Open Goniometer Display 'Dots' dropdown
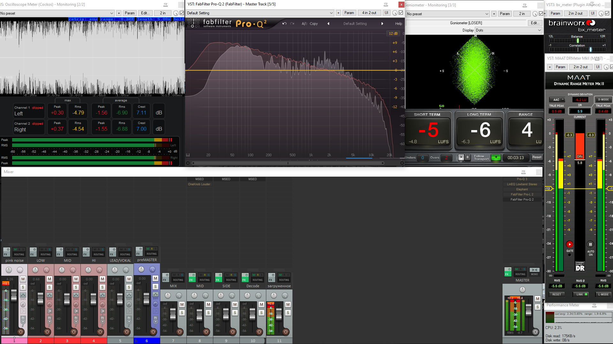This screenshot has width=613, height=344. click(x=509, y=30)
